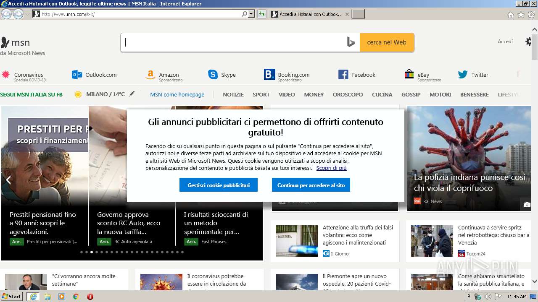The image size is (538, 302).
Task: Click the Bing search icon
Action: pyautogui.click(x=351, y=42)
